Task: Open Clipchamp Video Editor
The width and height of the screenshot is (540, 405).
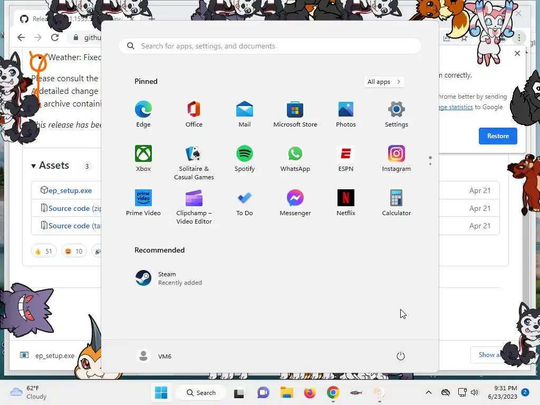Action: coord(194,207)
